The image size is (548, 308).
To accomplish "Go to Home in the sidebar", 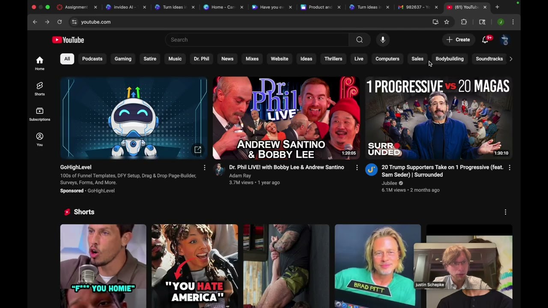I will pos(40,63).
